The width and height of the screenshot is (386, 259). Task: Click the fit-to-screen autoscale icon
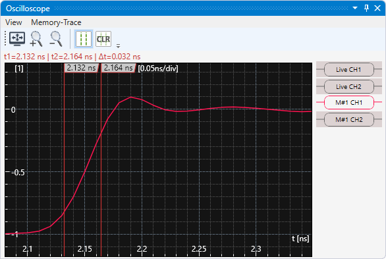point(17,39)
